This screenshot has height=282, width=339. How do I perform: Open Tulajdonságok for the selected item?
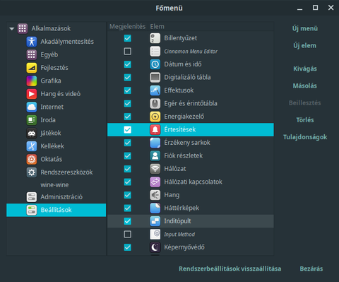tap(305, 137)
